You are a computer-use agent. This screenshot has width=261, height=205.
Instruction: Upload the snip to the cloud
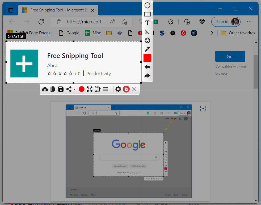[45, 89]
